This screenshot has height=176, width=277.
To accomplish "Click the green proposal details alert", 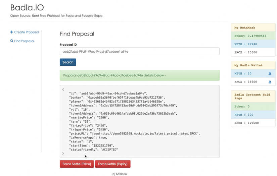I will [x=139, y=75].
